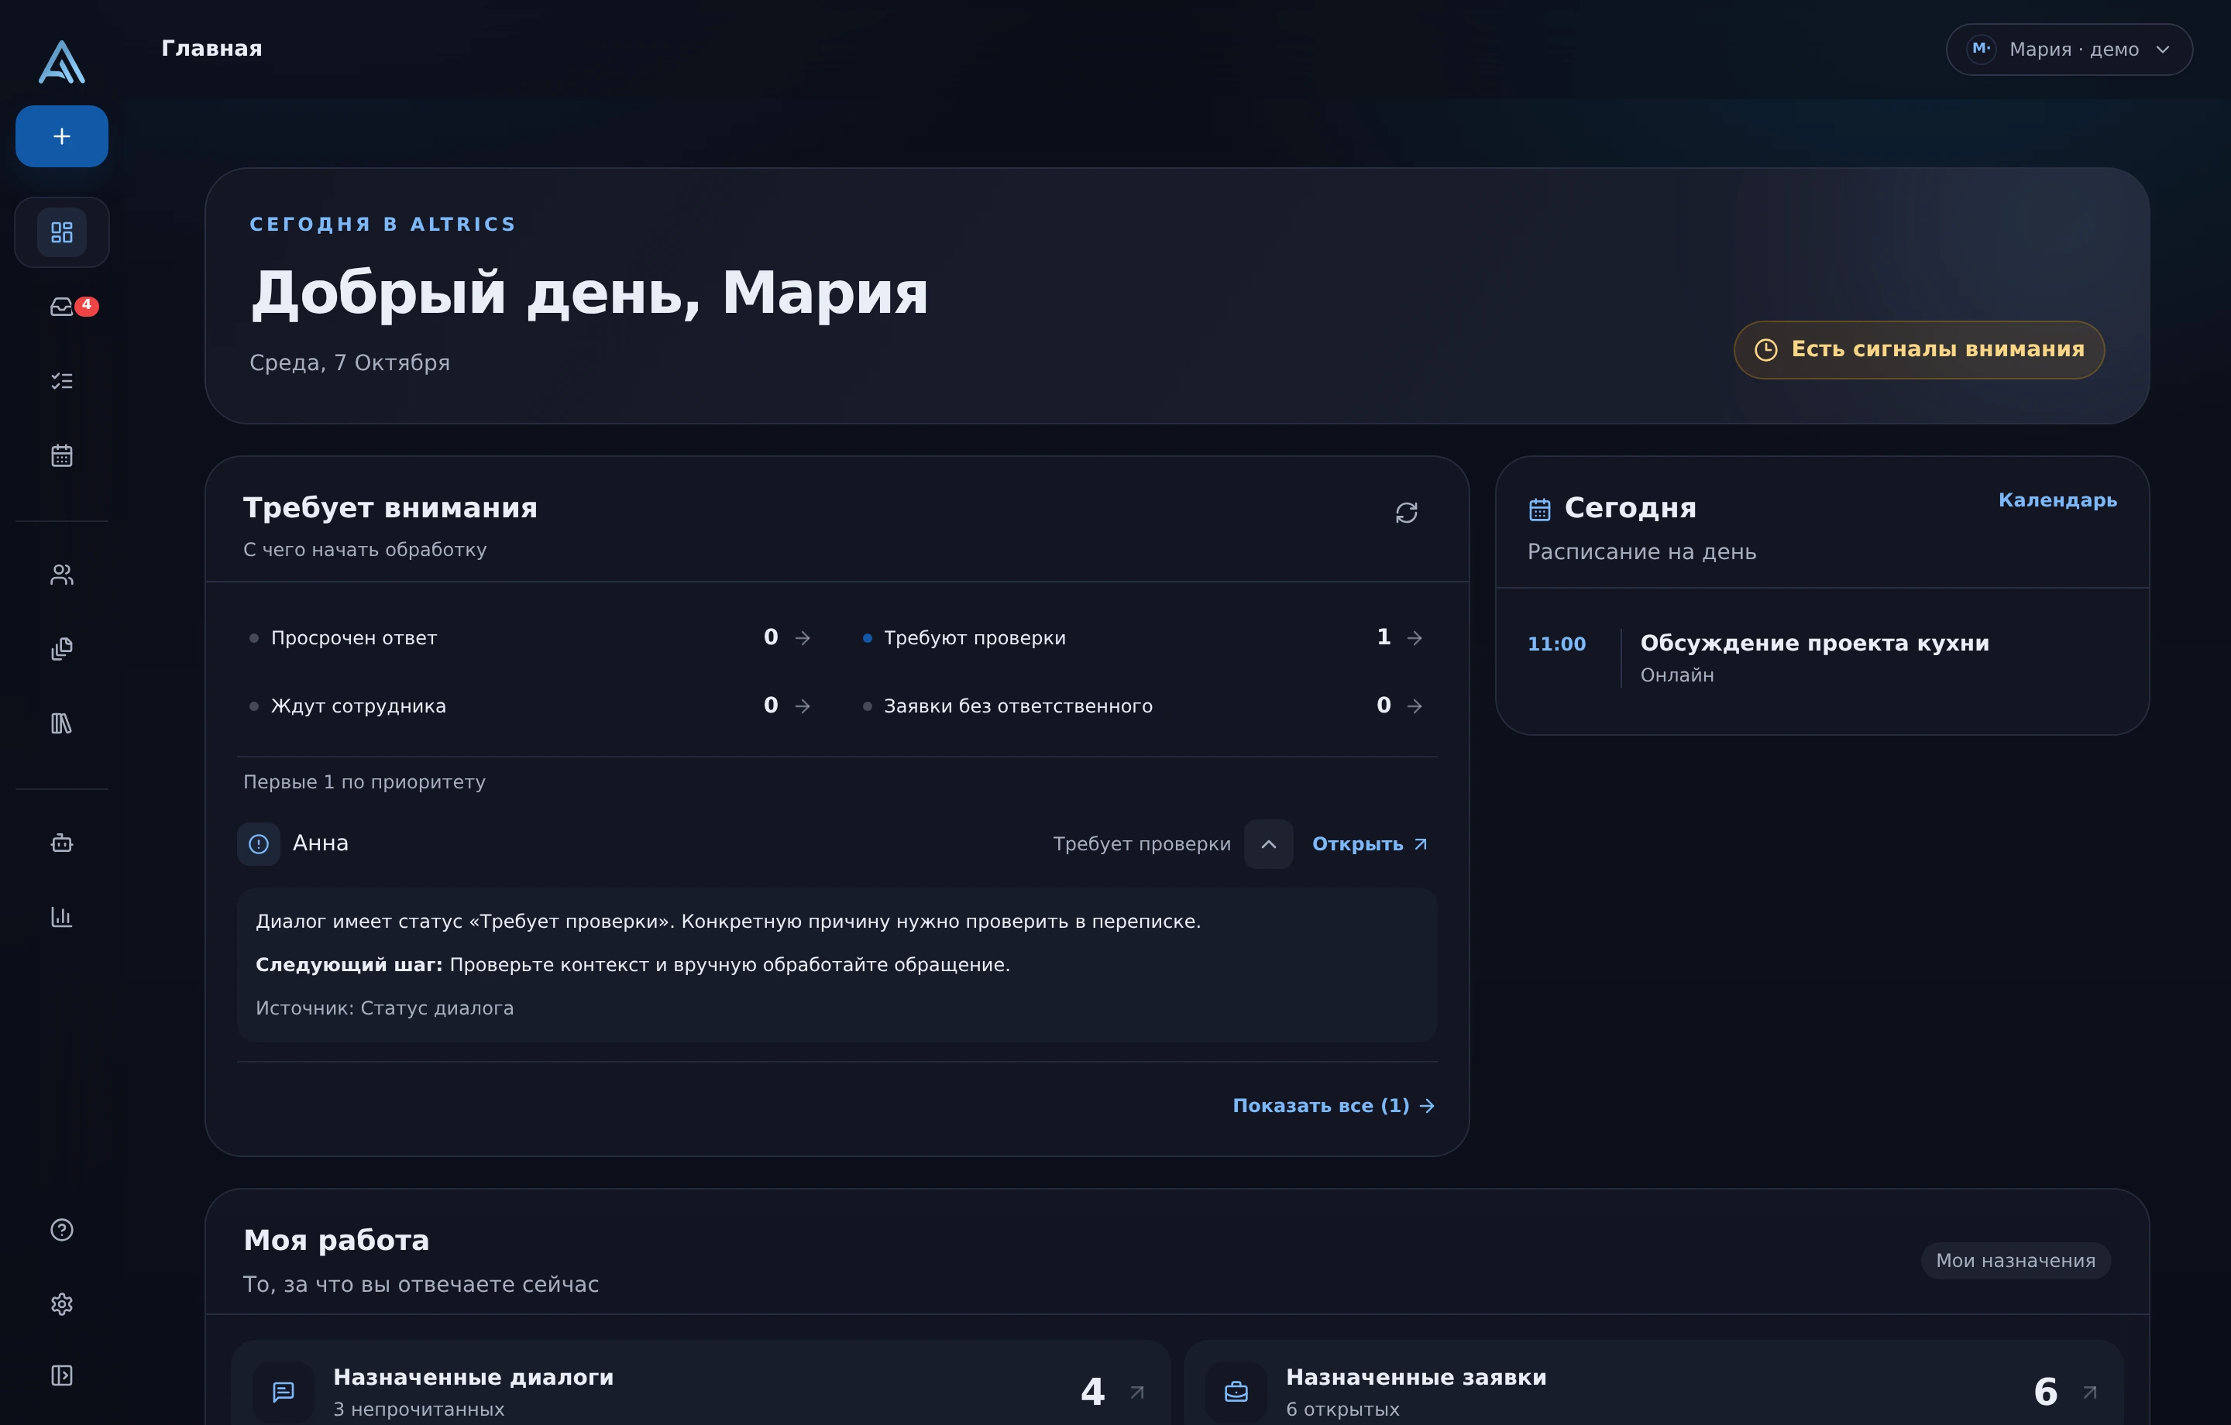Image resolution: width=2231 pixels, height=1425 pixels.
Task: Open the dashboard grid icon in the sidebar
Action: [61, 232]
